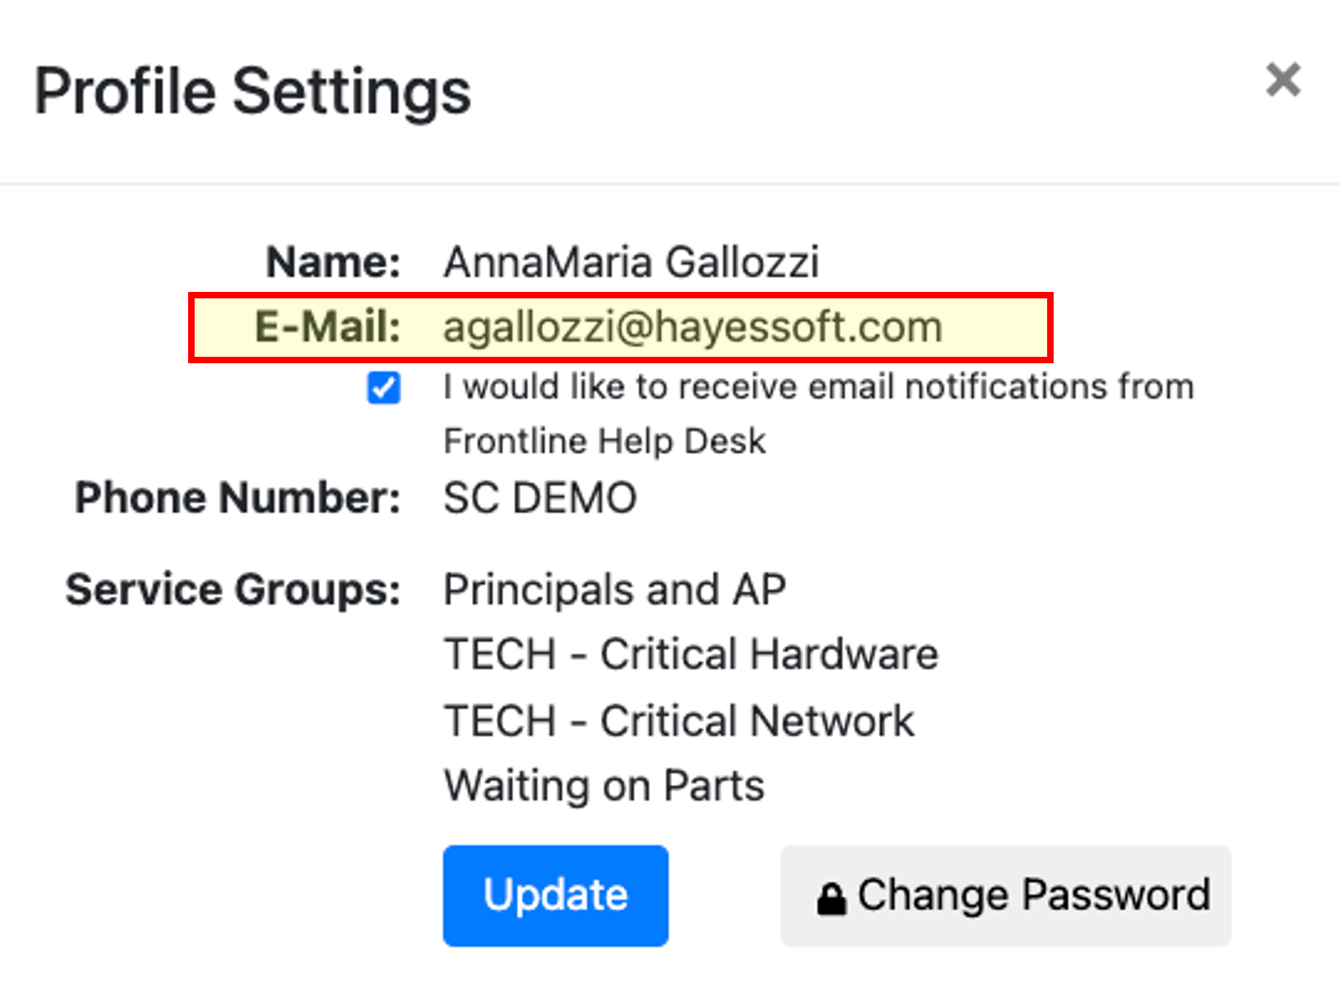1340x986 pixels.
Task: Click the Name field label
Action: [x=334, y=261]
